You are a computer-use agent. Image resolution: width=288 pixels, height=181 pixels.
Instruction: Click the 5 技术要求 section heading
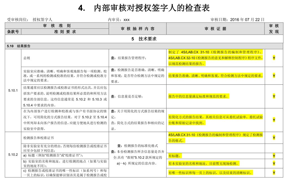point(144,39)
